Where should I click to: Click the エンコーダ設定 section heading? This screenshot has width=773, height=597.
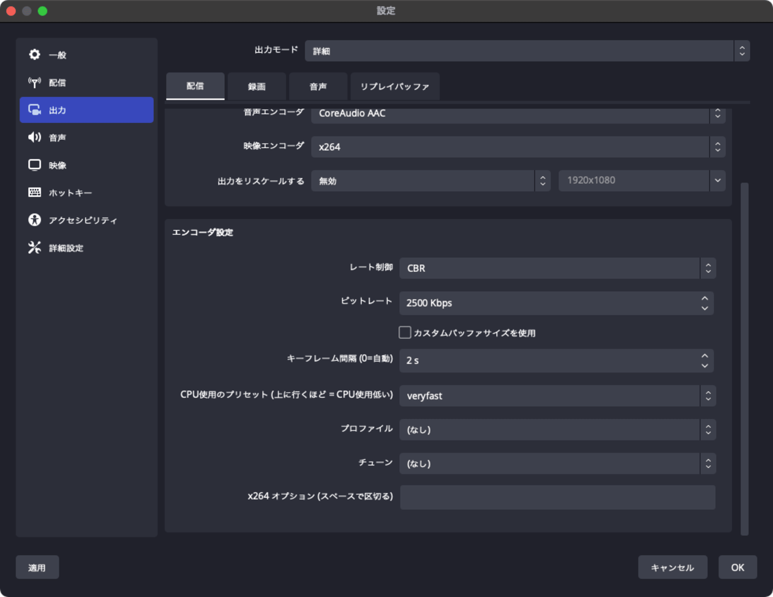pyautogui.click(x=203, y=232)
